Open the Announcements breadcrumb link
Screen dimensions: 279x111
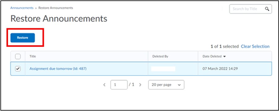[22, 8]
